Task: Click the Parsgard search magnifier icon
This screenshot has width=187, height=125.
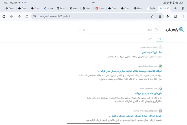Action: 156,30
